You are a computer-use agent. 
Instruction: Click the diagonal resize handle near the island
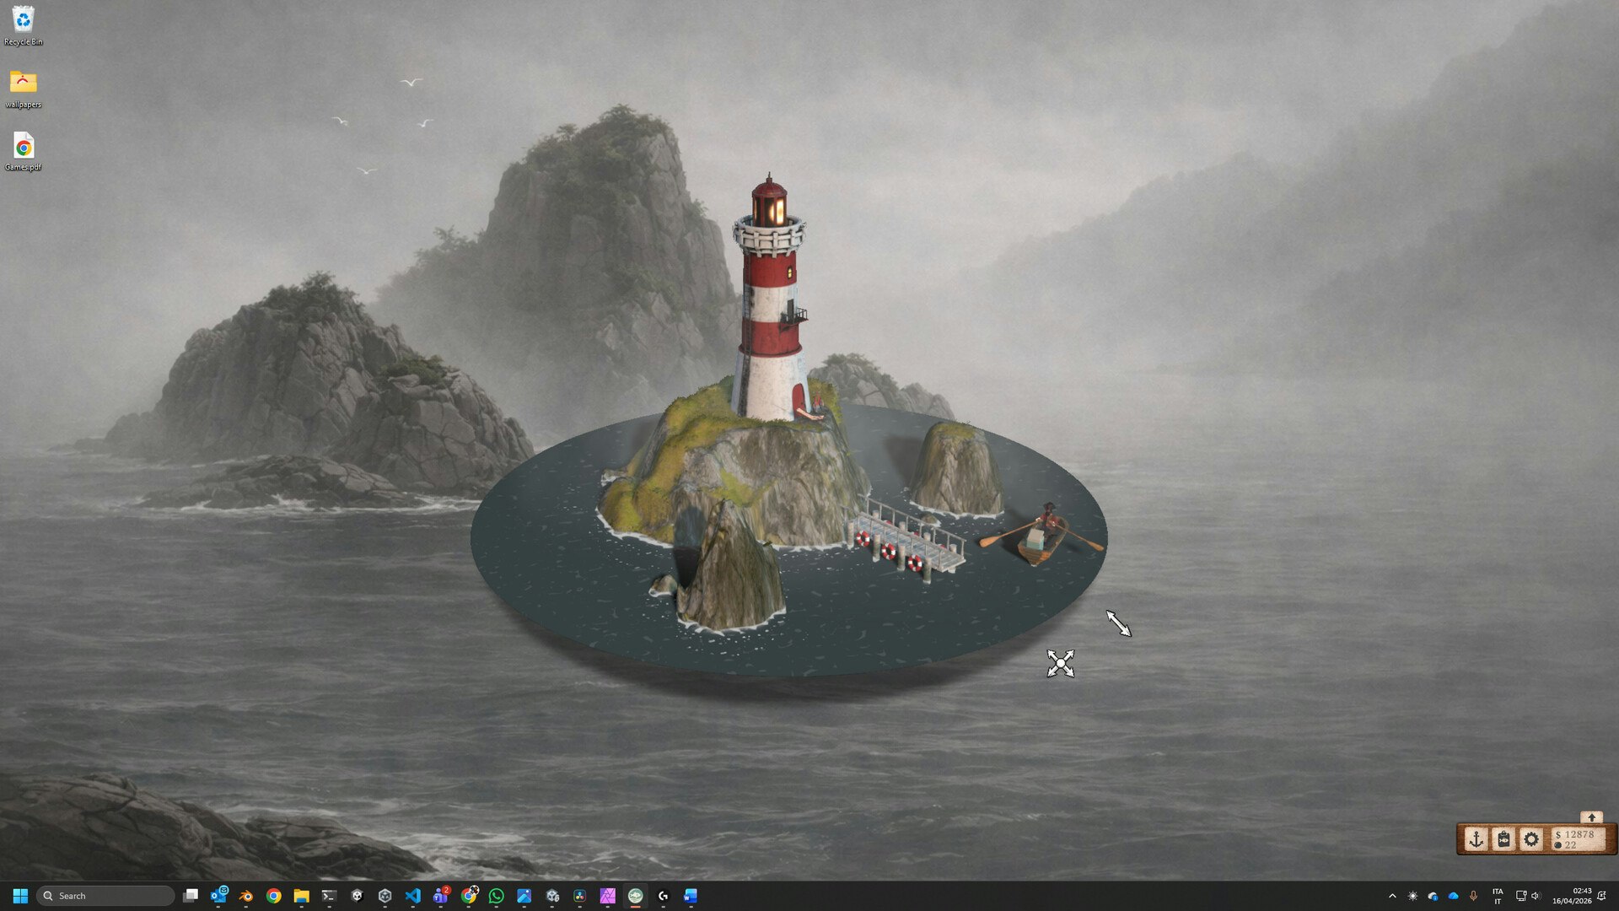pos(1118,623)
